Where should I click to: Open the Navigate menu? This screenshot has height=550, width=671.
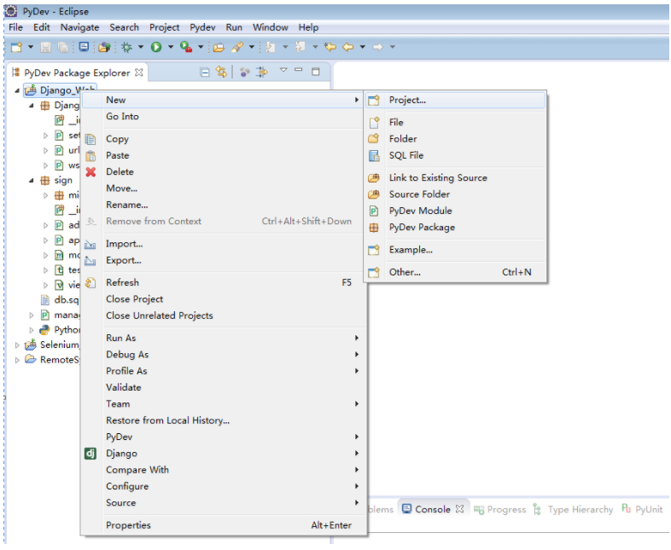point(79,27)
